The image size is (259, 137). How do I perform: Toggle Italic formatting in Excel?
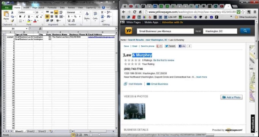tap(24, 17)
